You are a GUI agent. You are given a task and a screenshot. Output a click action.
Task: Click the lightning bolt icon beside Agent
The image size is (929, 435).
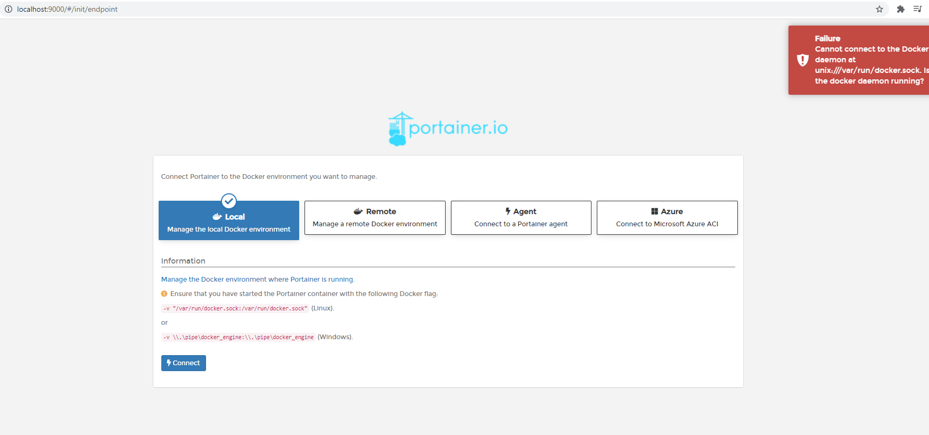[508, 211]
